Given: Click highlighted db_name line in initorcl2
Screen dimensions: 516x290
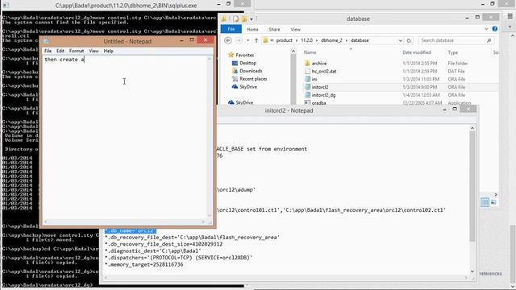Looking at the screenshot, I should pyautogui.click(x=131, y=231).
